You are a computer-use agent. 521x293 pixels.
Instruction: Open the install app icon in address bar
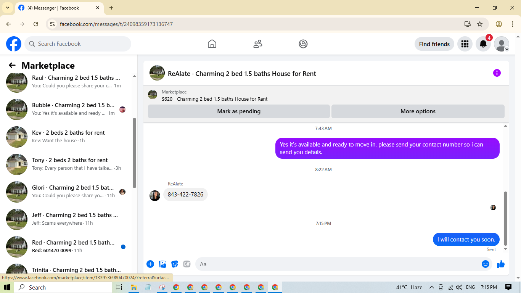pos(468,24)
